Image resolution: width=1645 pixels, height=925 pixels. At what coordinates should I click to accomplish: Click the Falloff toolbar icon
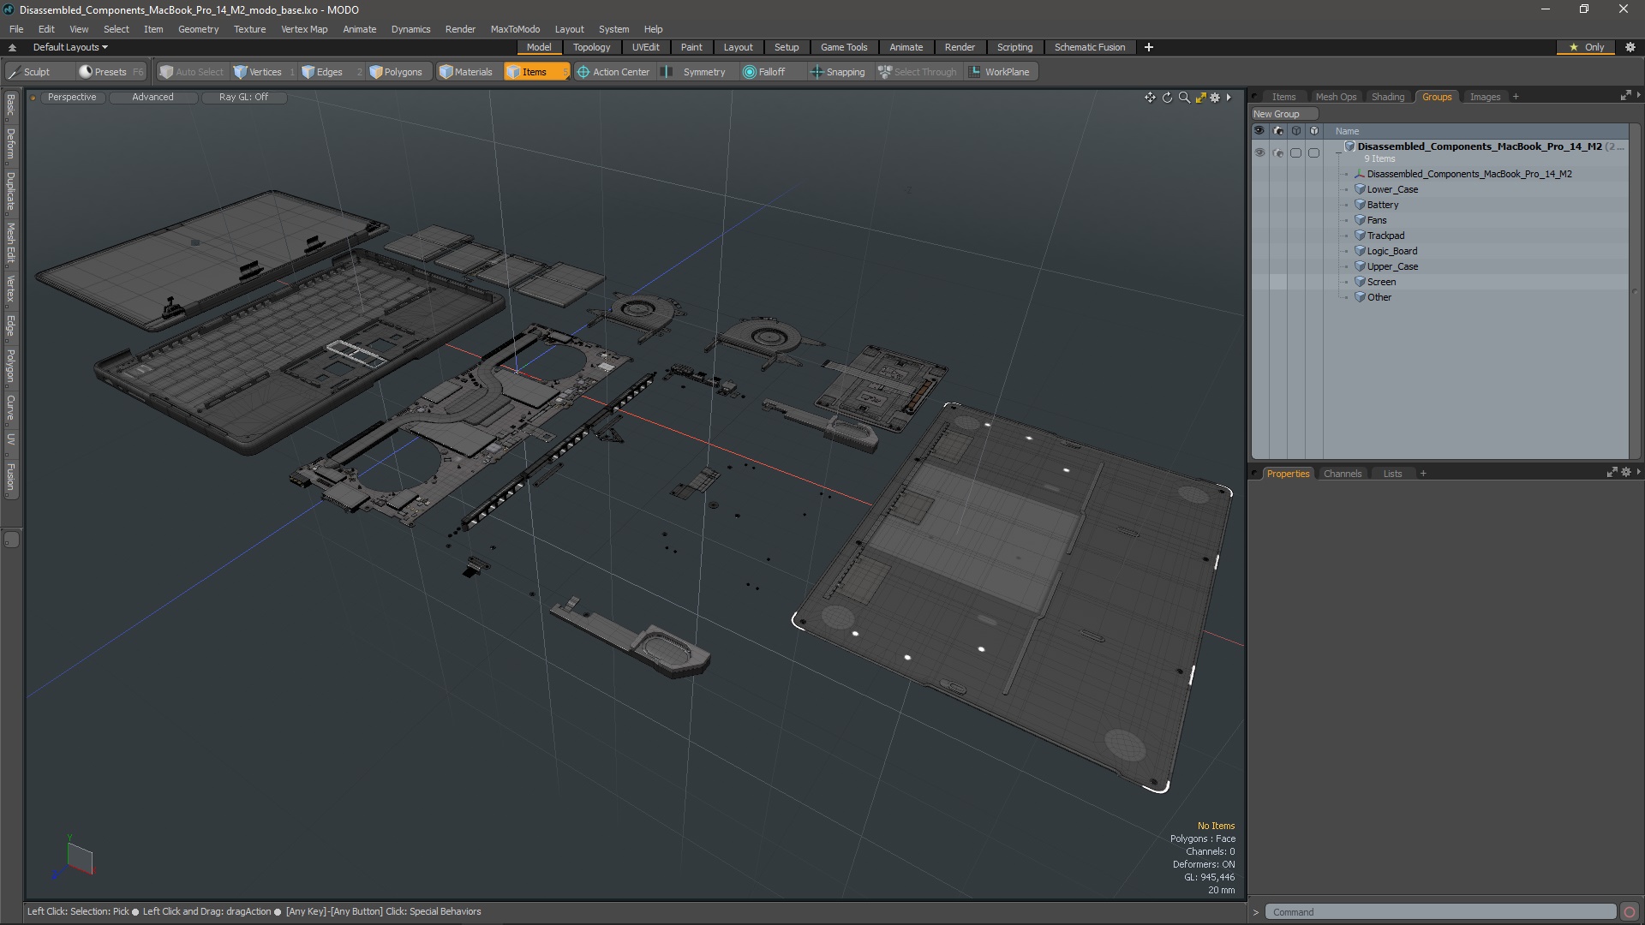(x=750, y=72)
